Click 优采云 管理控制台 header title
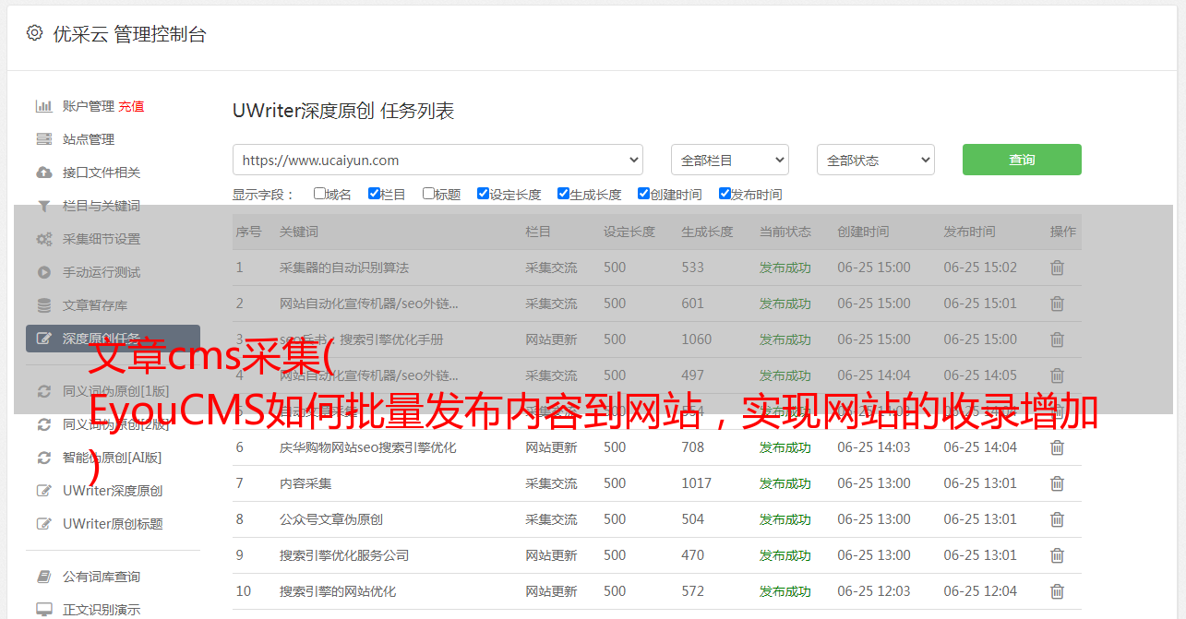The image size is (1186, 619). tap(130, 34)
